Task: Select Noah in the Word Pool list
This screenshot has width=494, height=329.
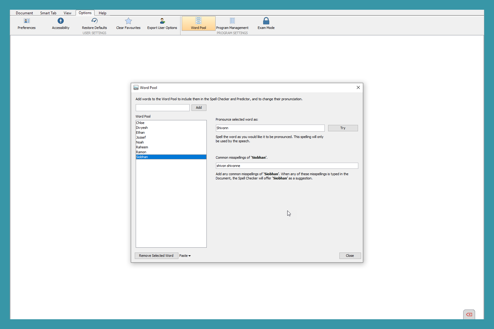Action: click(x=171, y=142)
